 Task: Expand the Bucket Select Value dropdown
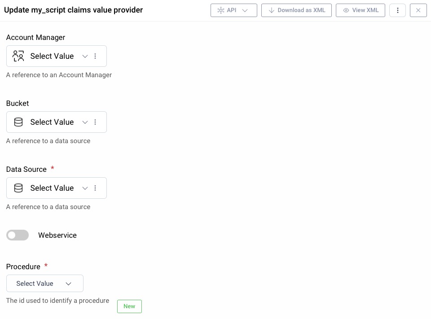[85, 122]
